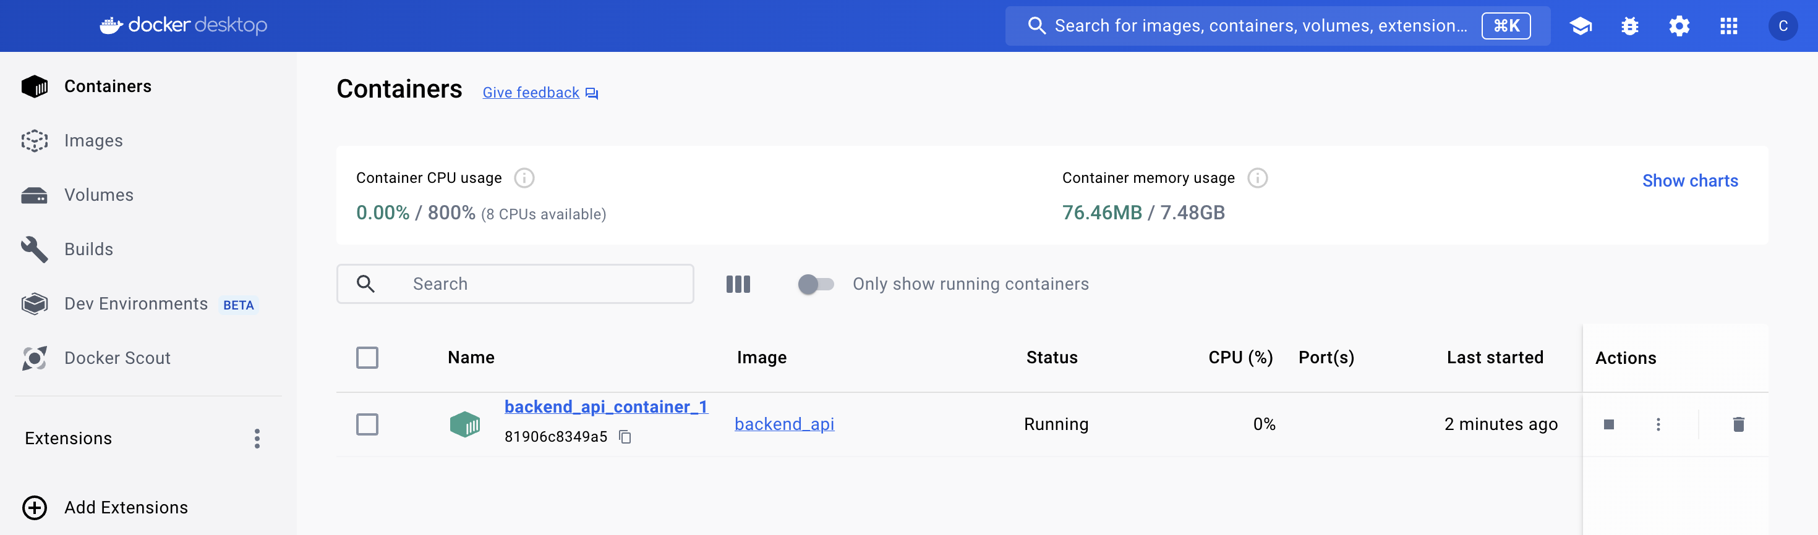The width and height of the screenshot is (1818, 535).
Task: Click the plus icon for Add Extensions
Action: pos(35,508)
